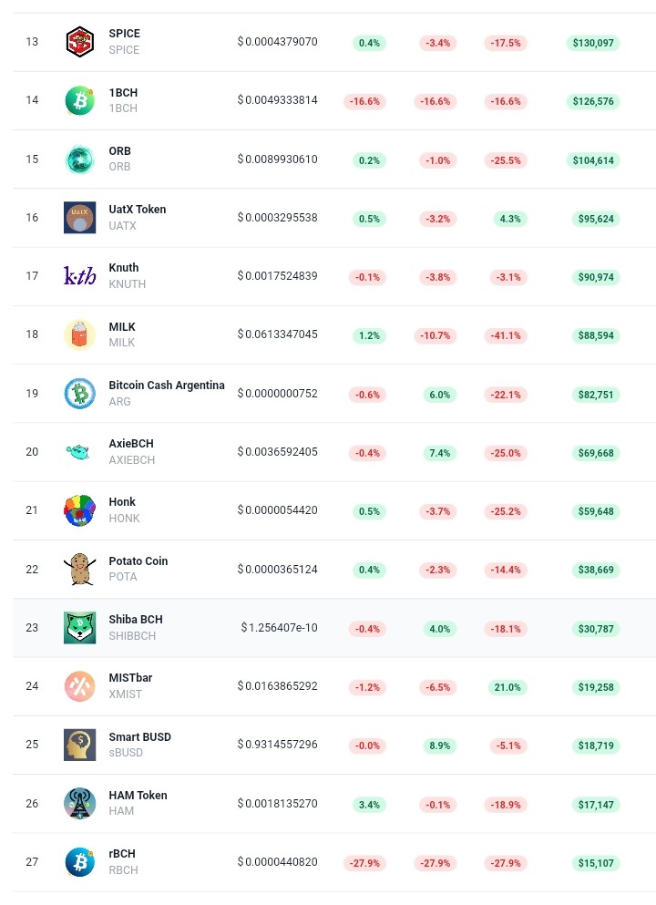Screen dimensions: 656x905
Task: Select the MILK price $0.0613347045
Action: click(x=277, y=334)
